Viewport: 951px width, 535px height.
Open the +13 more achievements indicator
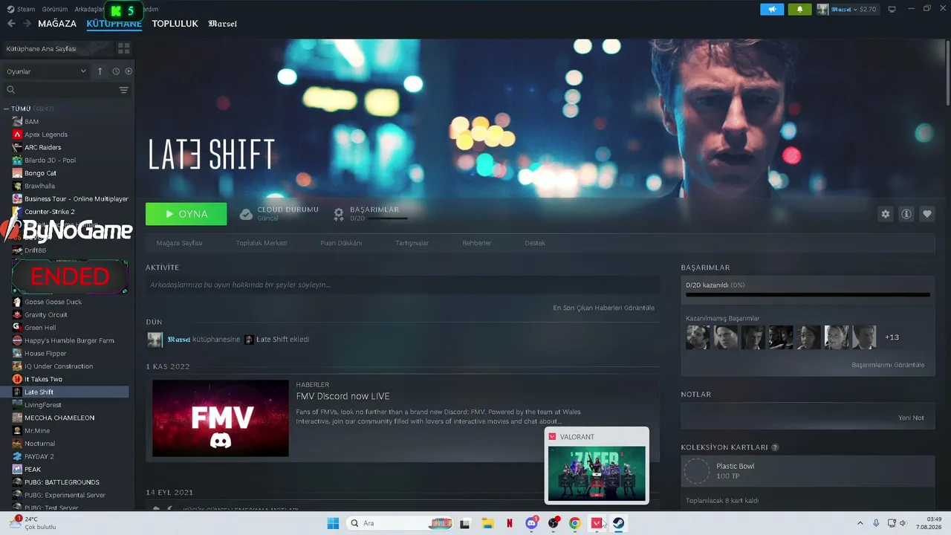892,337
